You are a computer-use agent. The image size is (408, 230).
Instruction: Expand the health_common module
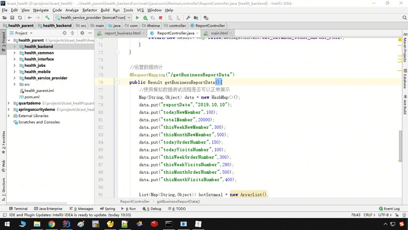click(14, 53)
